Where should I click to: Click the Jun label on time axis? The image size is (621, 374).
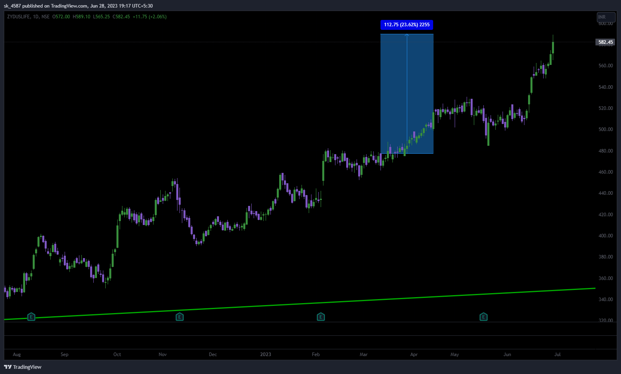[507, 354]
